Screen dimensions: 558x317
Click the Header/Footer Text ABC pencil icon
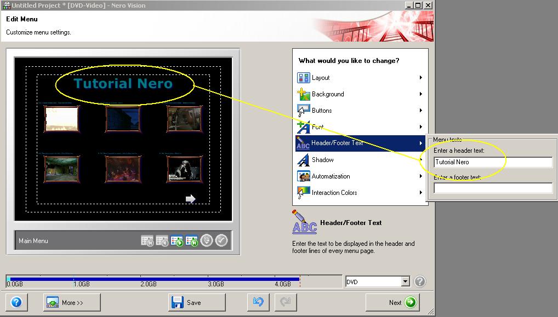(x=303, y=143)
